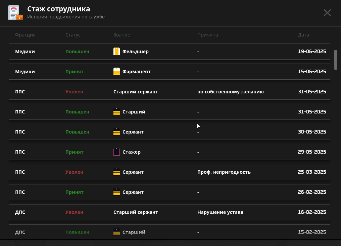Select the row dated 19-06-2025
Viewport: 341px width, 246px height.
[x=169, y=52]
